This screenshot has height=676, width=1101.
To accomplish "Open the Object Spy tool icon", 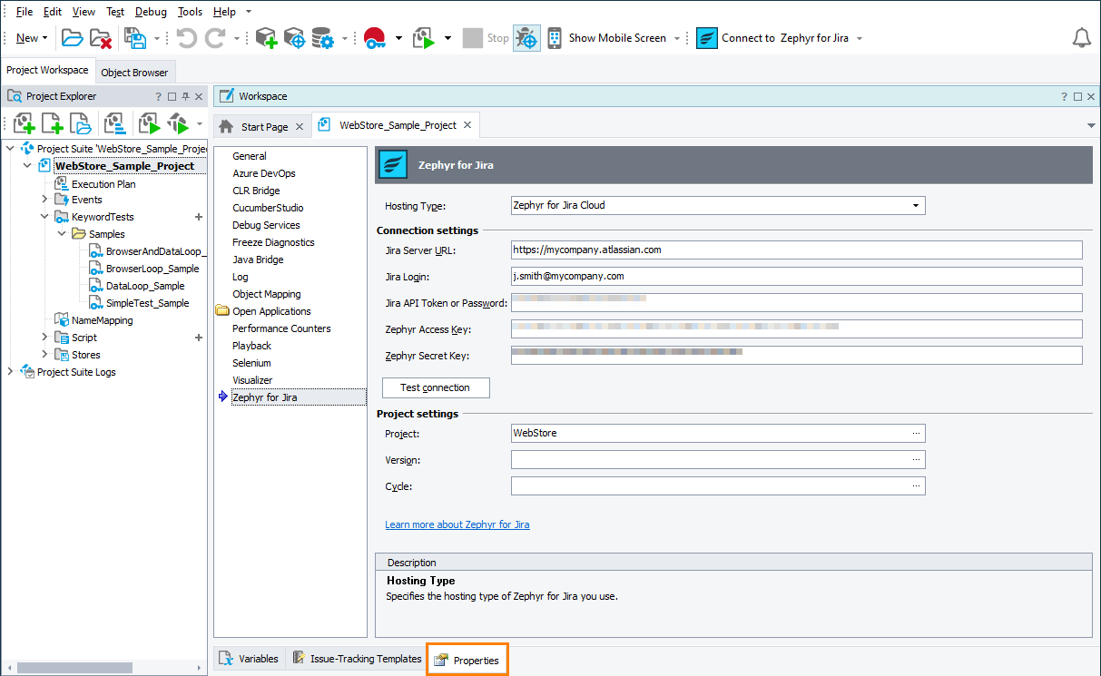I will coord(292,38).
